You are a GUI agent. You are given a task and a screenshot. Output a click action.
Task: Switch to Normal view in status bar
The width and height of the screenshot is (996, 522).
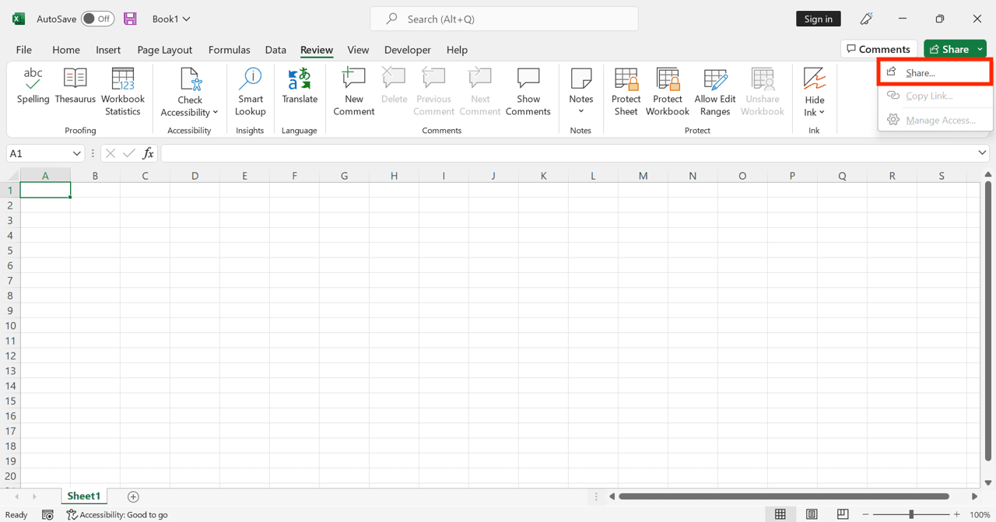780,514
